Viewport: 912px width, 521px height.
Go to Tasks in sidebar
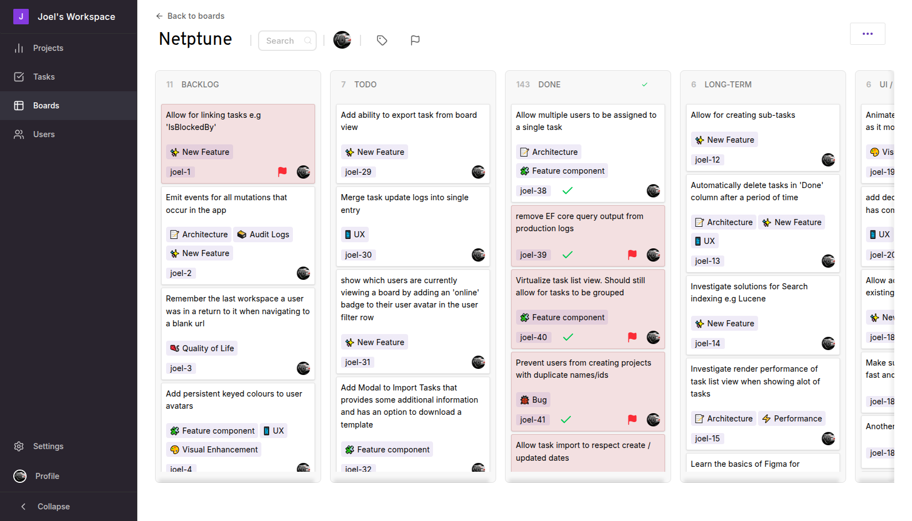[x=44, y=77]
